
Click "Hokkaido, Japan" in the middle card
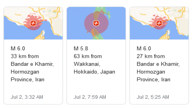point(94,72)
